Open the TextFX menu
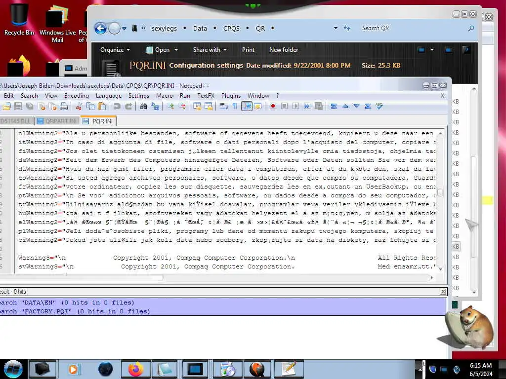The image size is (506, 379). click(x=206, y=96)
